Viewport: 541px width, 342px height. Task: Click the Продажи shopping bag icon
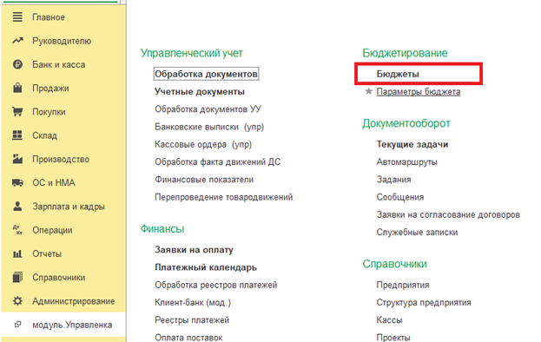pos(17,88)
